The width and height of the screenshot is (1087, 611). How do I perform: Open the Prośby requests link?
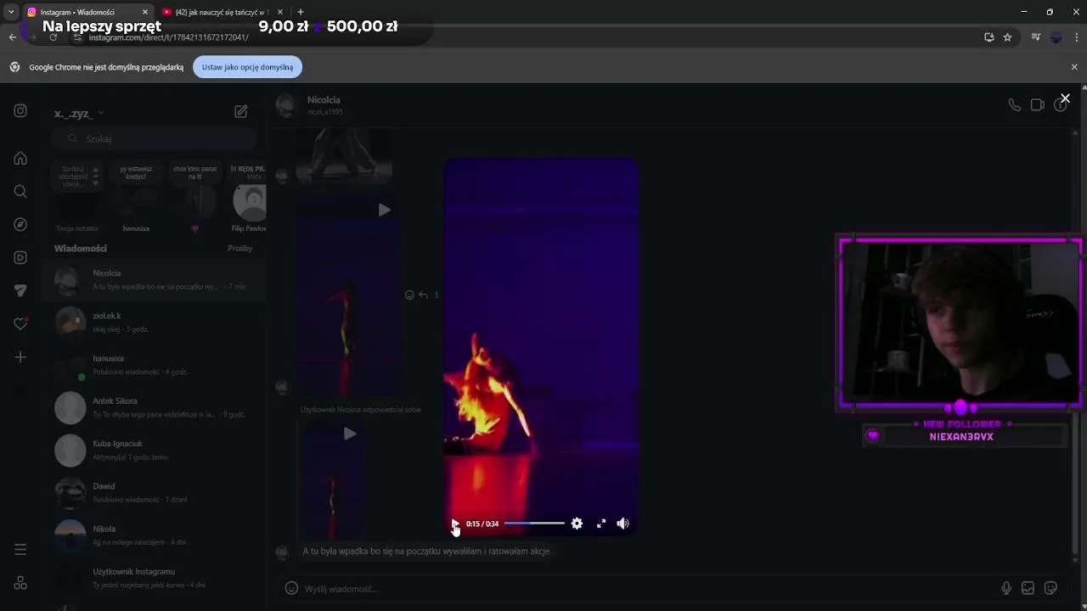(x=240, y=249)
